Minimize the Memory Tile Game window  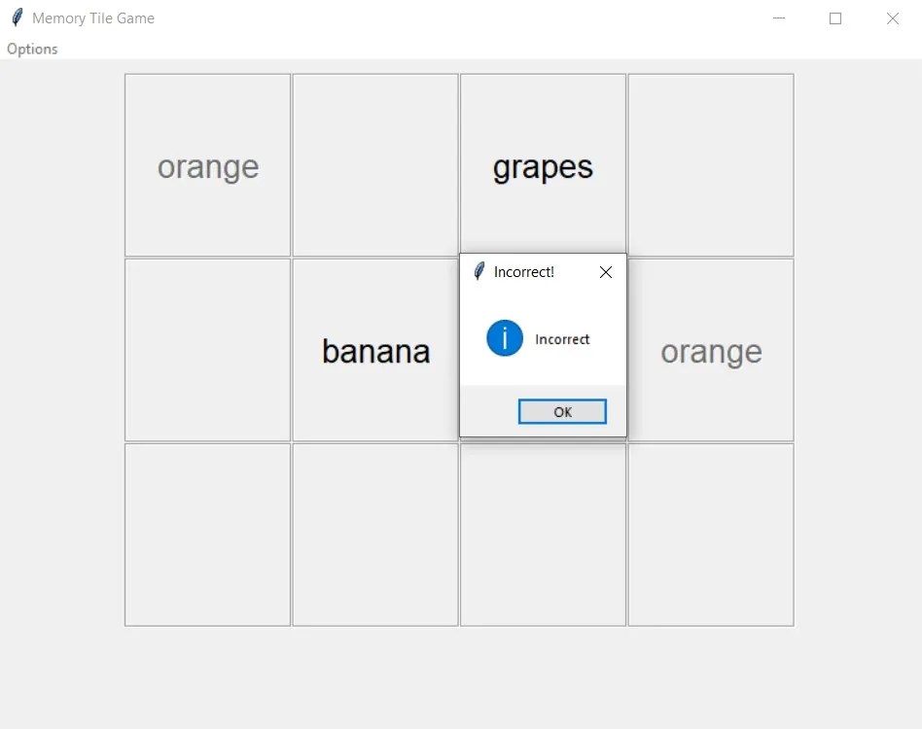click(x=778, y=17)
